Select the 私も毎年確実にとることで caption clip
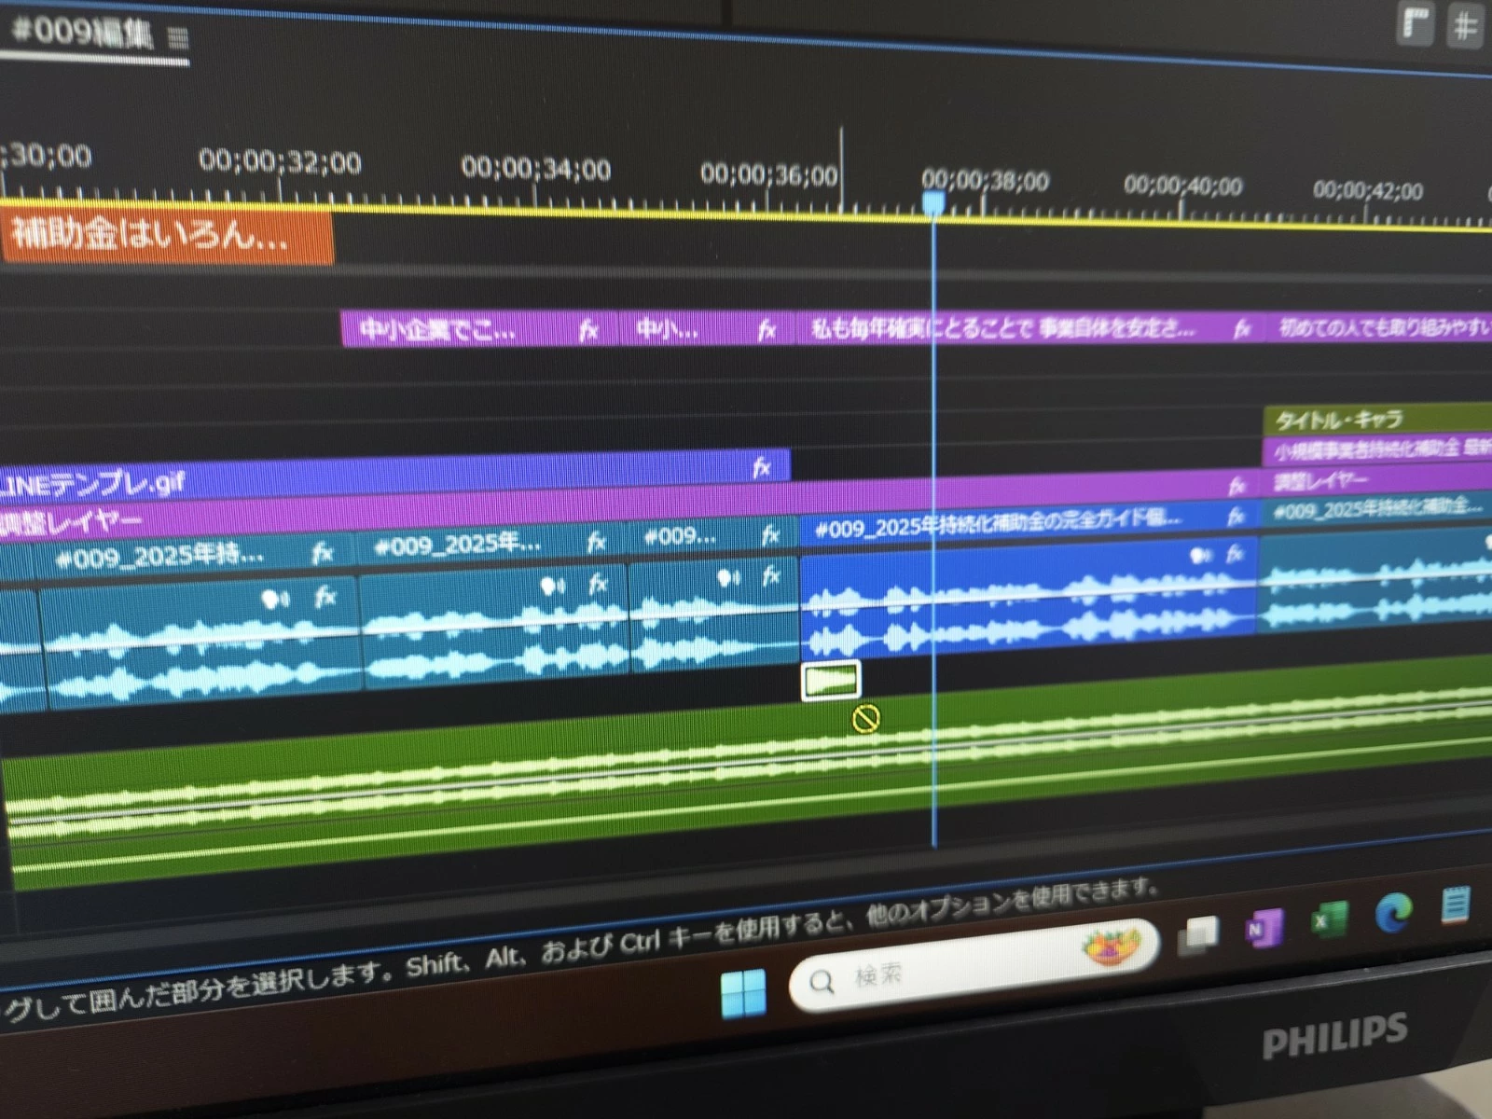Viewport: 1492px width, 1119px height. [x=1029, y=328]
